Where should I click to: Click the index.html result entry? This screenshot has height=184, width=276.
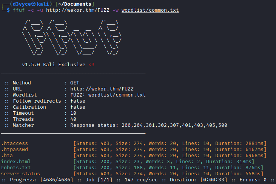click(x=16, y=162)
